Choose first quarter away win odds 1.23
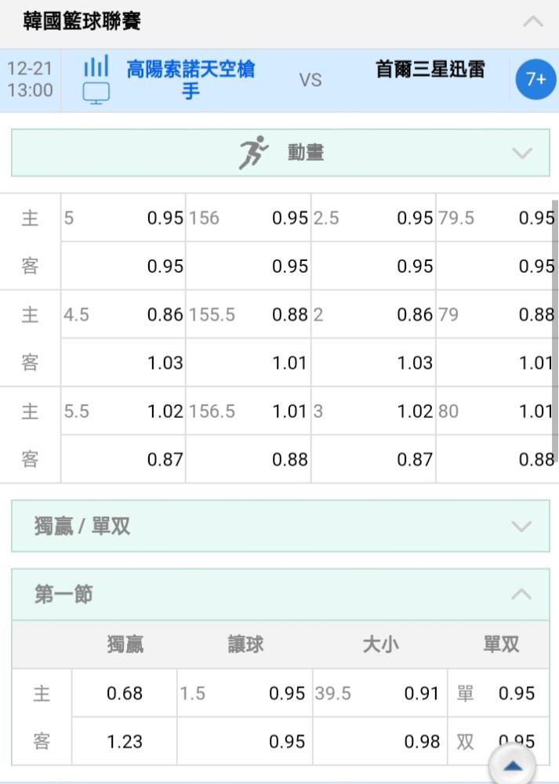 (x=125, y=742)
